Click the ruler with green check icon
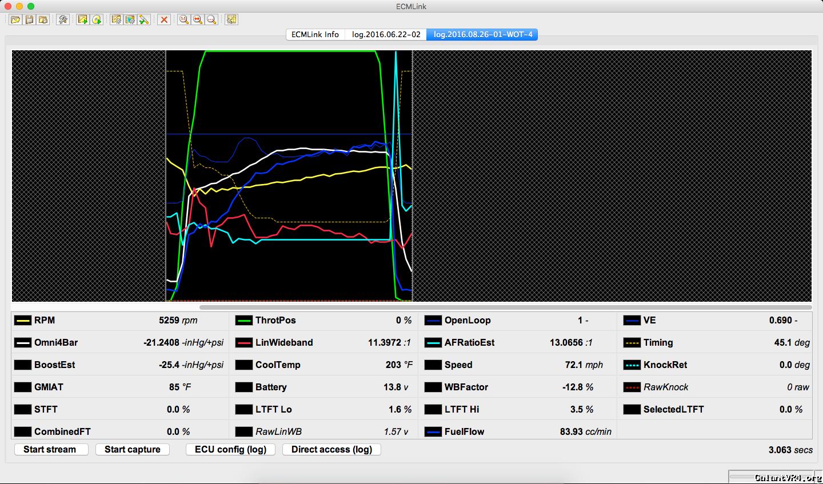Viewport: 823px width, 484px height. [x=144, y=19]
